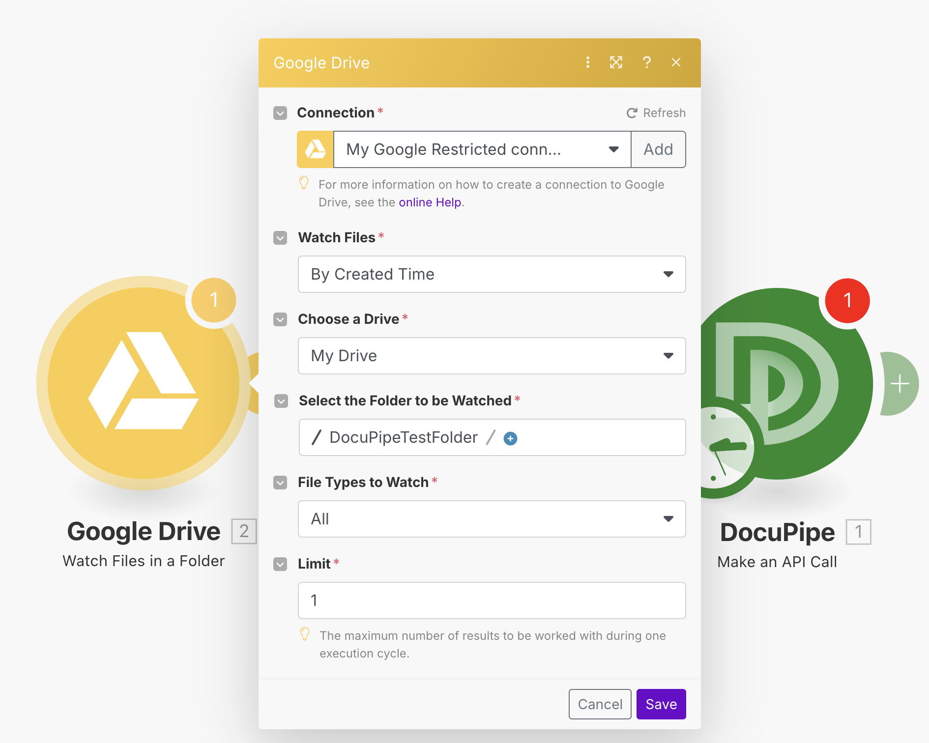Click the Save button
929x743 pixels.
tap(661, 704)
